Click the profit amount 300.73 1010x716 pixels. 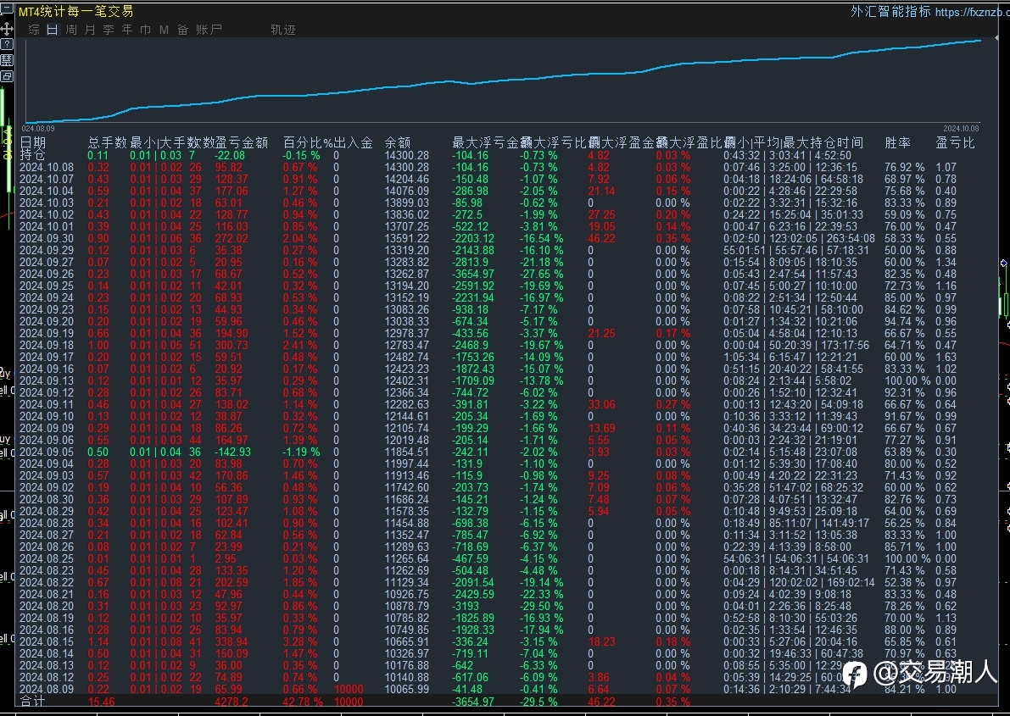pos(232,345)
